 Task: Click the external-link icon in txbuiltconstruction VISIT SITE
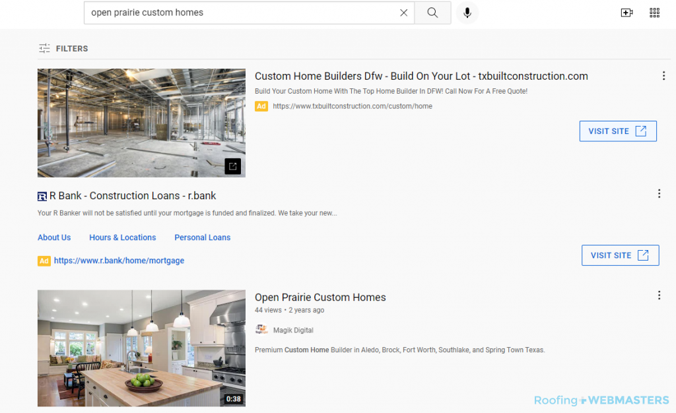point(641,131)
